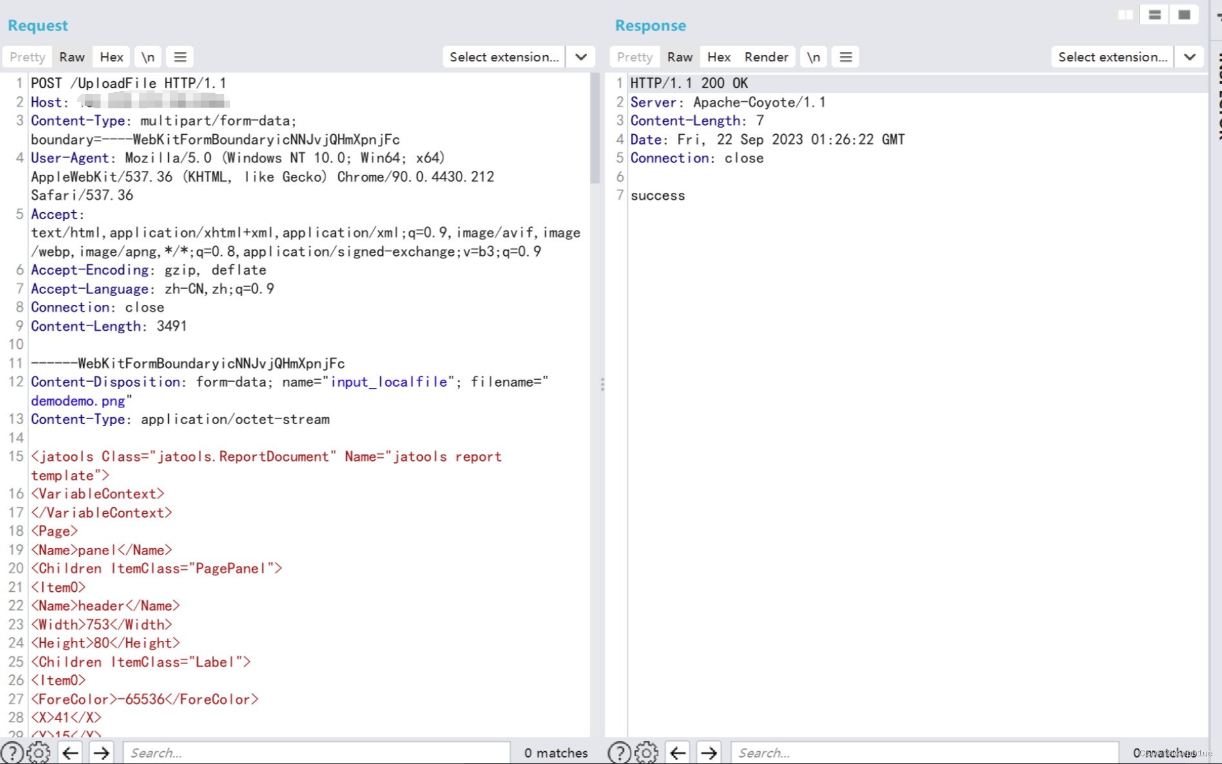Focus the Request search field
Image resolution: width=1222 pixels, height=764 pixels.
316,752
